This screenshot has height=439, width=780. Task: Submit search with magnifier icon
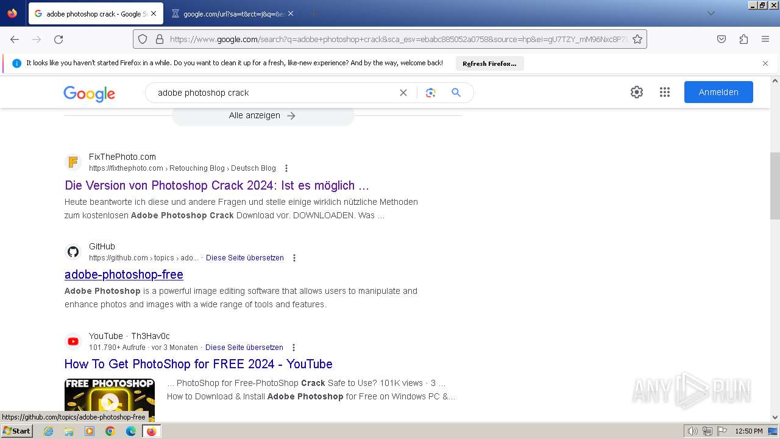(x=456, y=93)
